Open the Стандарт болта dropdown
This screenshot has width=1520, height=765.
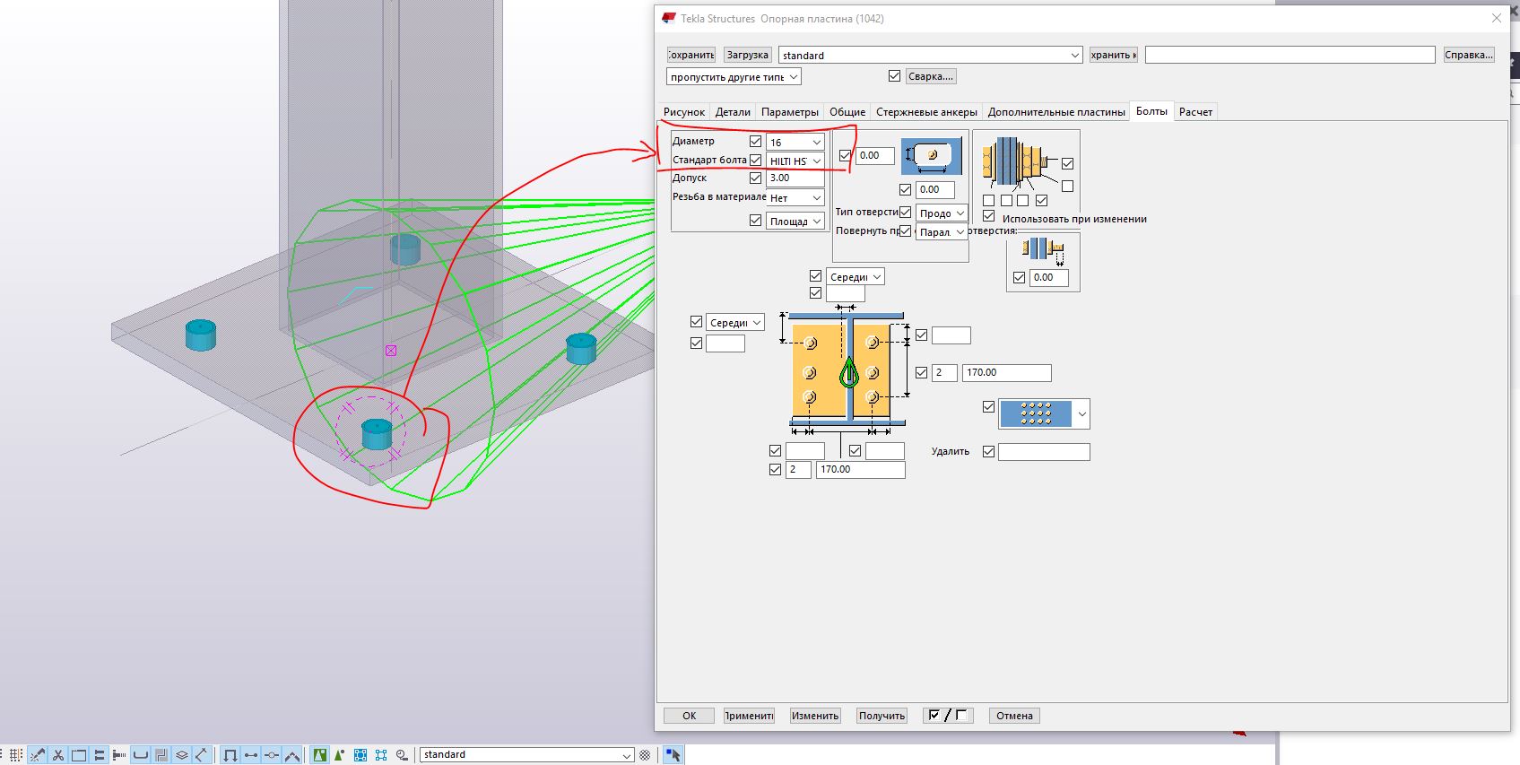pos(795,161)
